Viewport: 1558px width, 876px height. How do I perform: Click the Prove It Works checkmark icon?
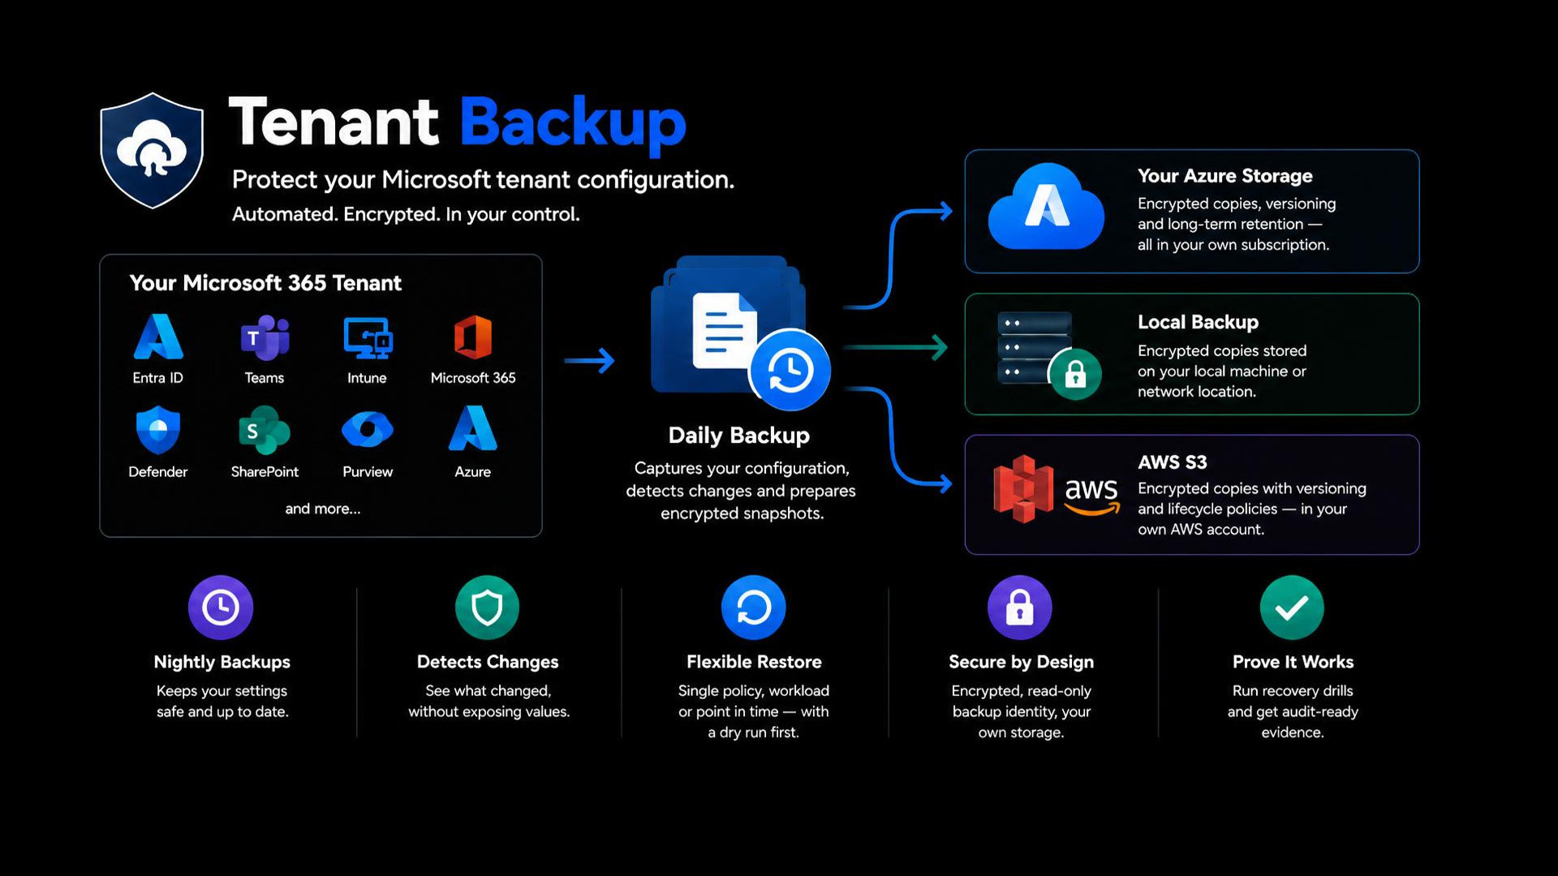point(1292,608)
